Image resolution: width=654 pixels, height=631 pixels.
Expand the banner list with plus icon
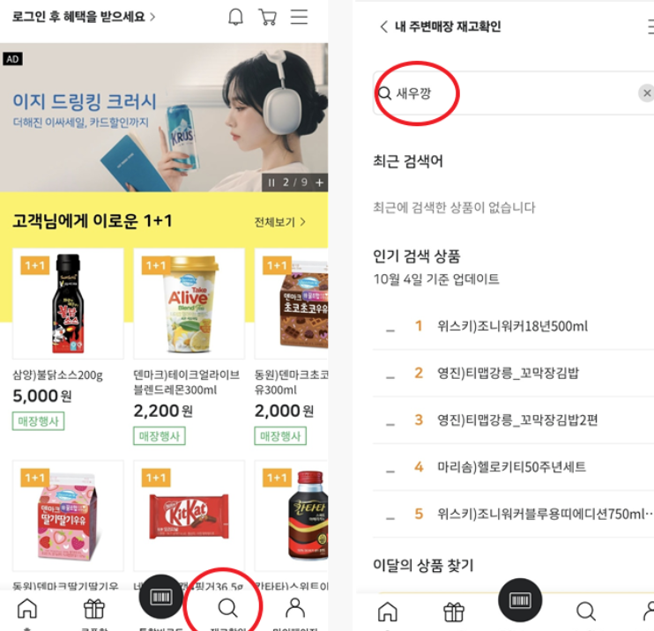coord(319,182)
